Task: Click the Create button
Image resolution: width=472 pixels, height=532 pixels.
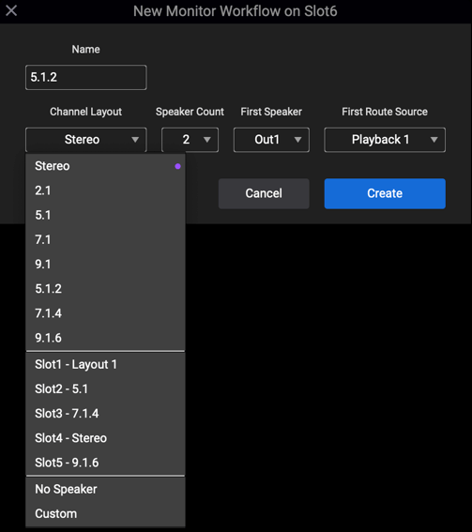Action: [x=385, y=193]
